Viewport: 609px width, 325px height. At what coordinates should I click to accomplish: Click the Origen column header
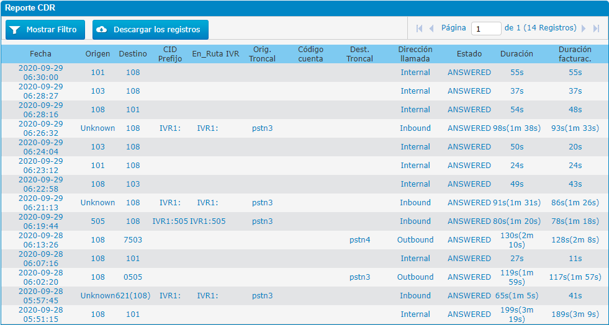97,54
